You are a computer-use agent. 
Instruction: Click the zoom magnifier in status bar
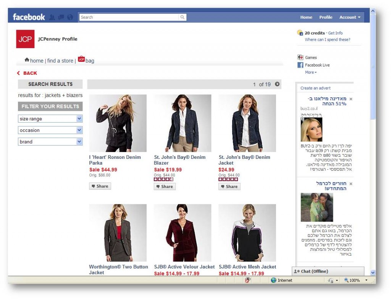tap(346, 280)
